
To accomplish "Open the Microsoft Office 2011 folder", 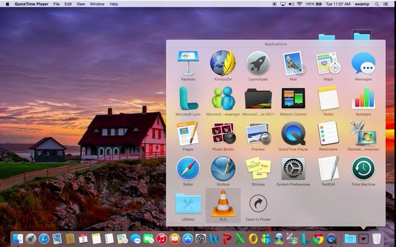I will 258,98.
